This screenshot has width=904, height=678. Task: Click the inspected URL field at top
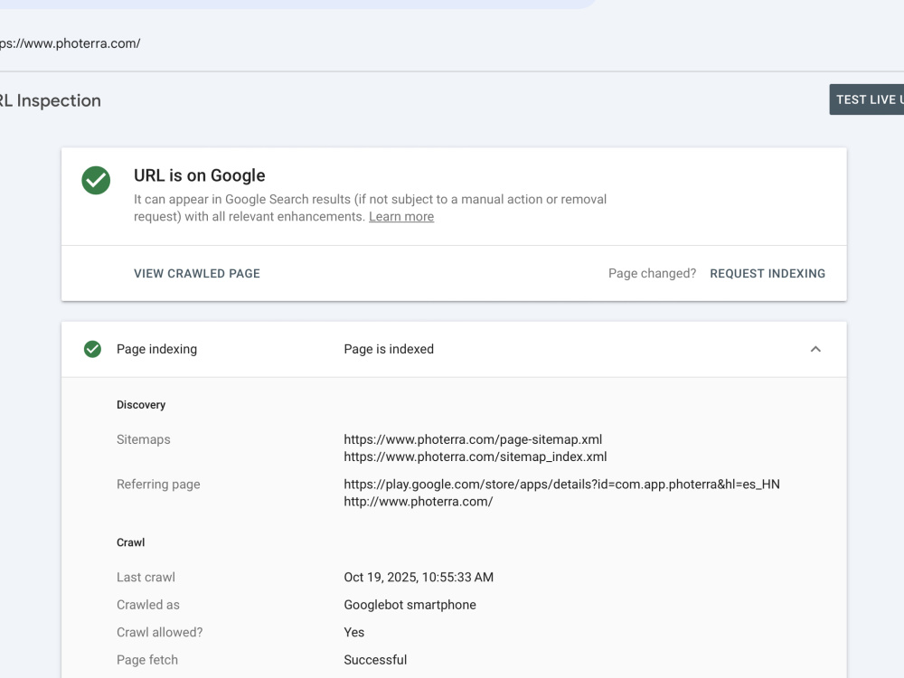point(70,43)
